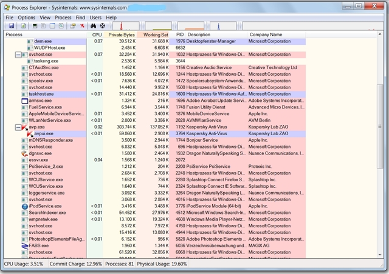Click the physical memory mini graph with orange line
The image size is (389, 274).
tap(191, 25)
